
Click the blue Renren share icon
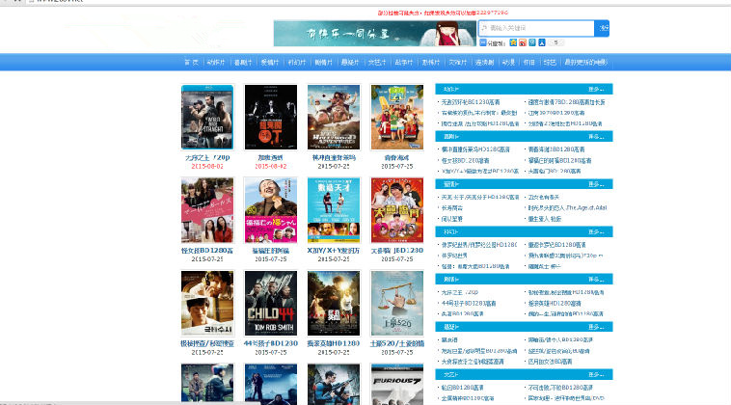point(542,42)
